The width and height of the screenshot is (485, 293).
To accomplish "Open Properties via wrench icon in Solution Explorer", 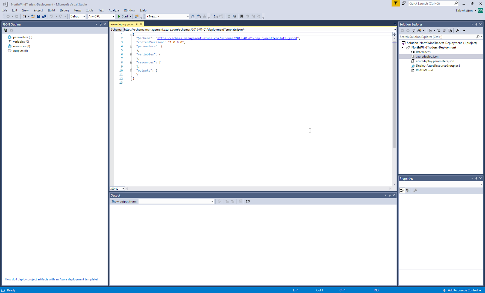I will pos(458,30).
